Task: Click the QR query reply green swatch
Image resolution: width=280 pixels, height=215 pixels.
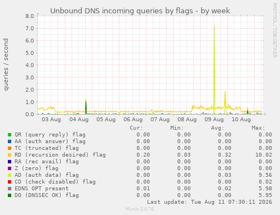Action: coord(10,135)
